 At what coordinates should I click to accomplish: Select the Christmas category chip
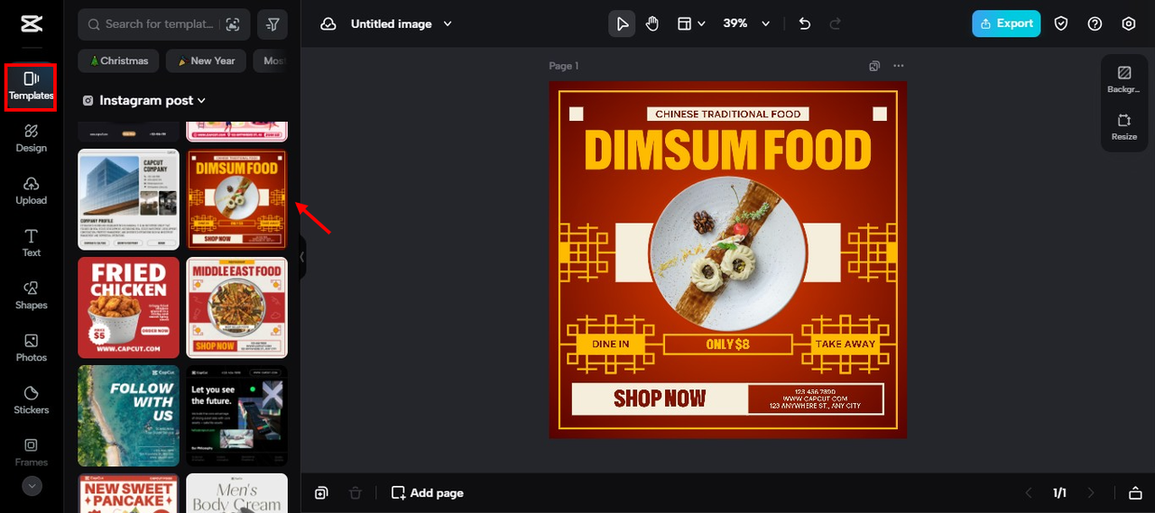119,60
